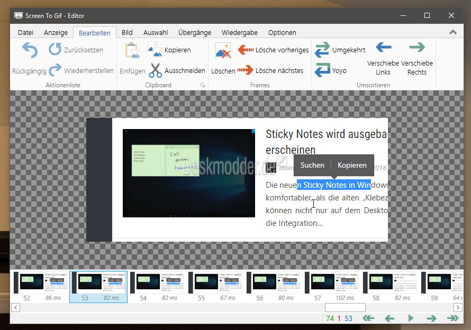This screenshot has width=471, height=330.
Task: Click the Verschiebe Links arrow
Action: (x=383, y=47)
